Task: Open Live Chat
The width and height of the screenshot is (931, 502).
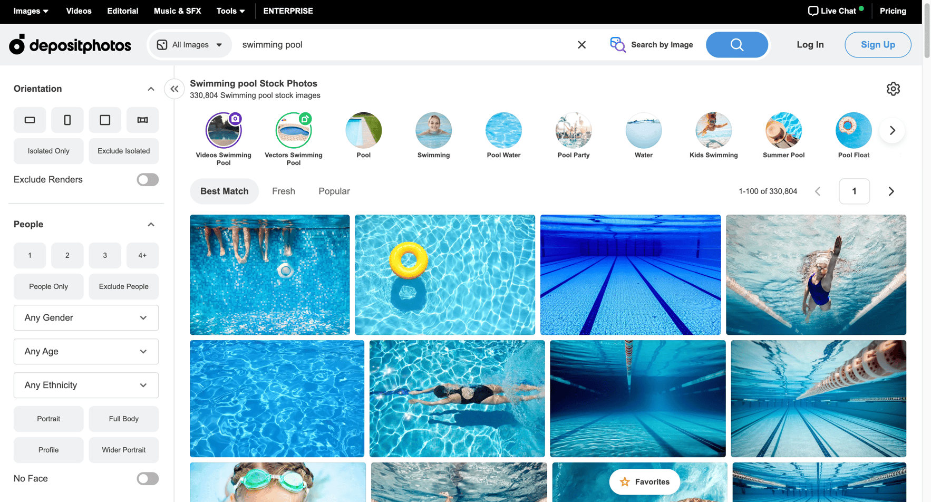Action: 836,11
